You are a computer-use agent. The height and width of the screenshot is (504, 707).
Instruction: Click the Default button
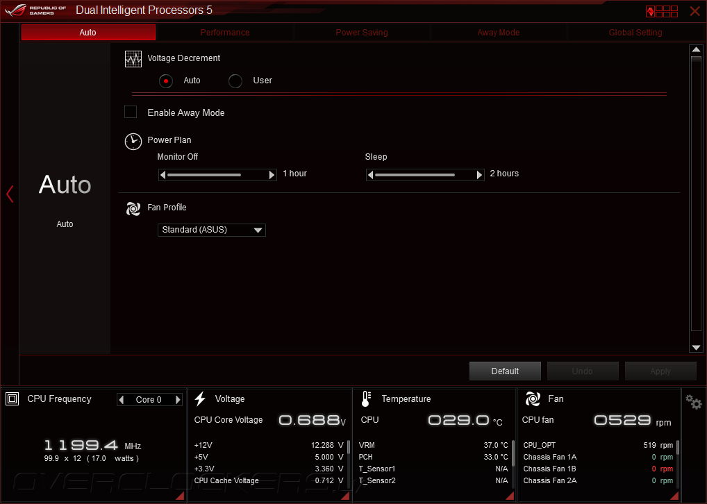pos(505,371)
